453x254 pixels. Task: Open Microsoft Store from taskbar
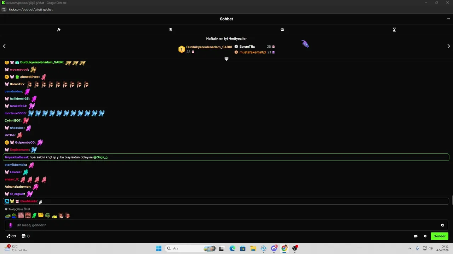tap(242, 248)
